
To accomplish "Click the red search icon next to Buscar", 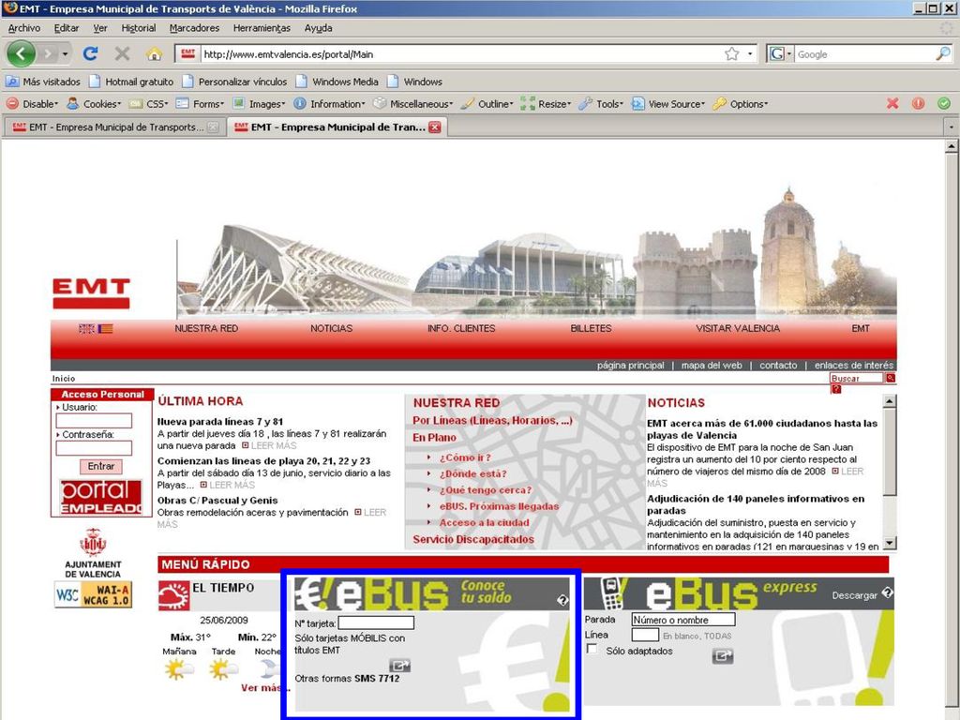I will pos(891,379).
